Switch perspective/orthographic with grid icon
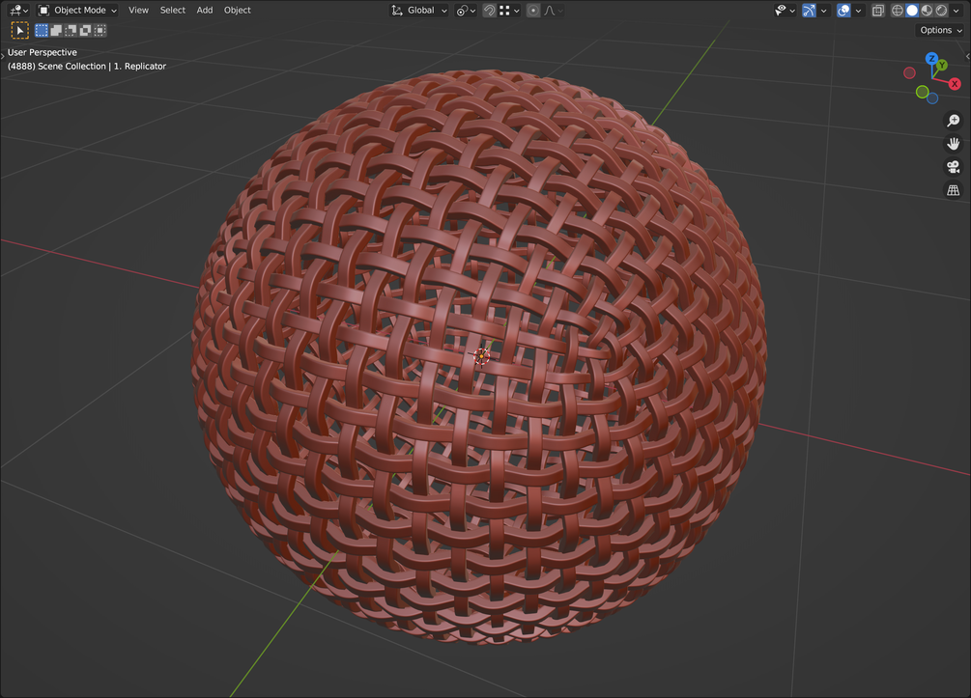The height and width of the screenshot is (698, 971). pyautogui.click(x=953, y=190)
